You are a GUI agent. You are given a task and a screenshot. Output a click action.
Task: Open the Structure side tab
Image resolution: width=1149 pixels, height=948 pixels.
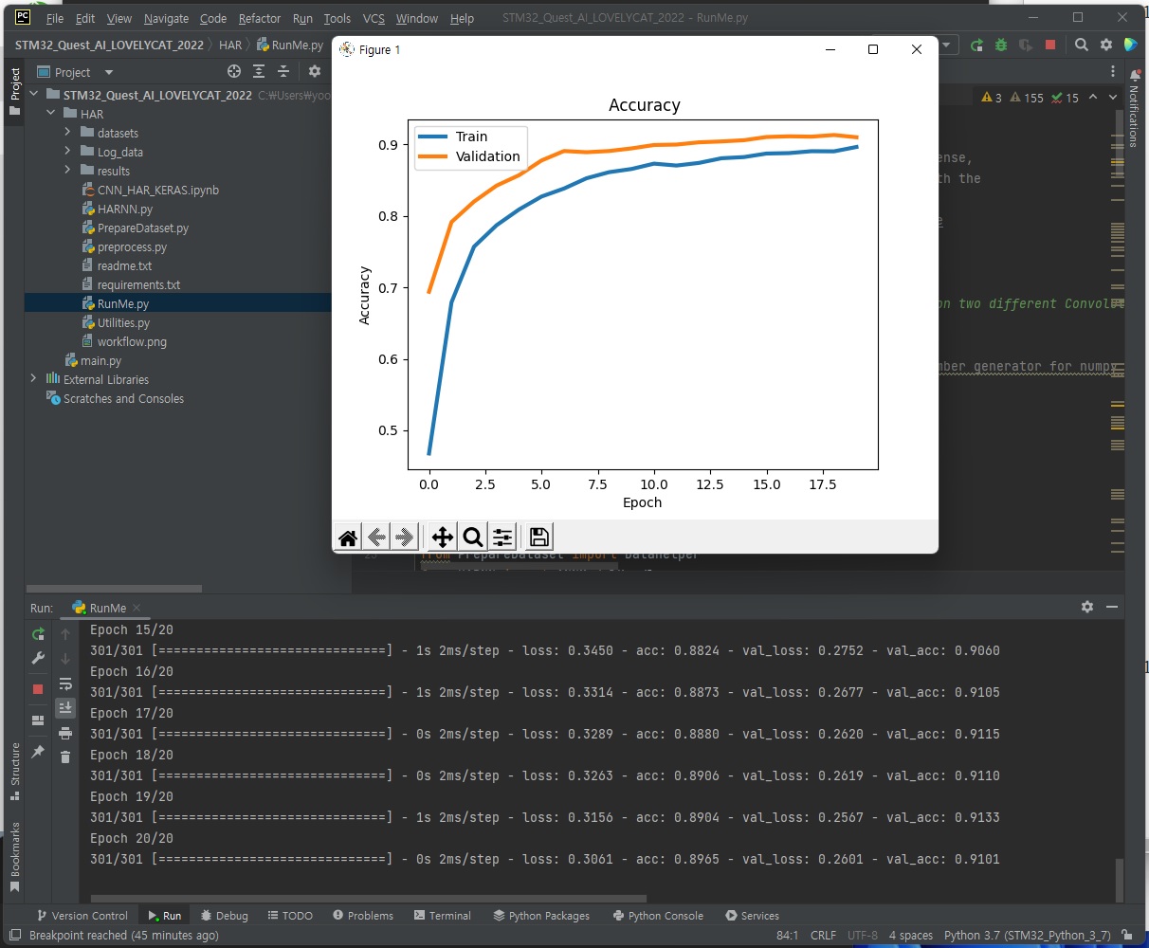click(x=14, y=771)
